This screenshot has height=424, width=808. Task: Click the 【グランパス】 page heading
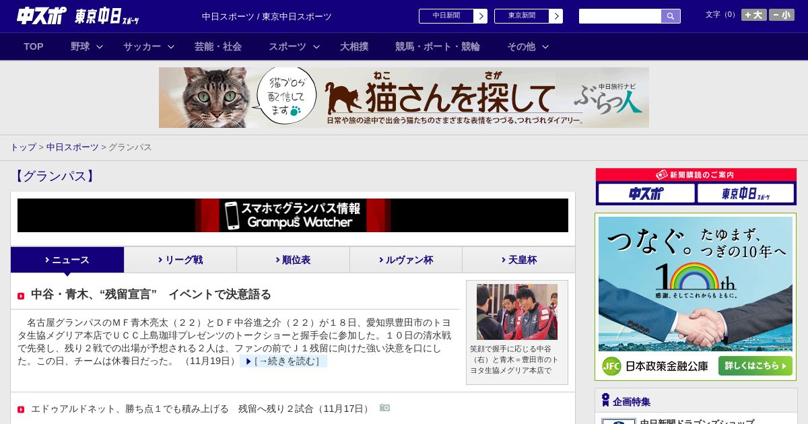tap(54, 176)
